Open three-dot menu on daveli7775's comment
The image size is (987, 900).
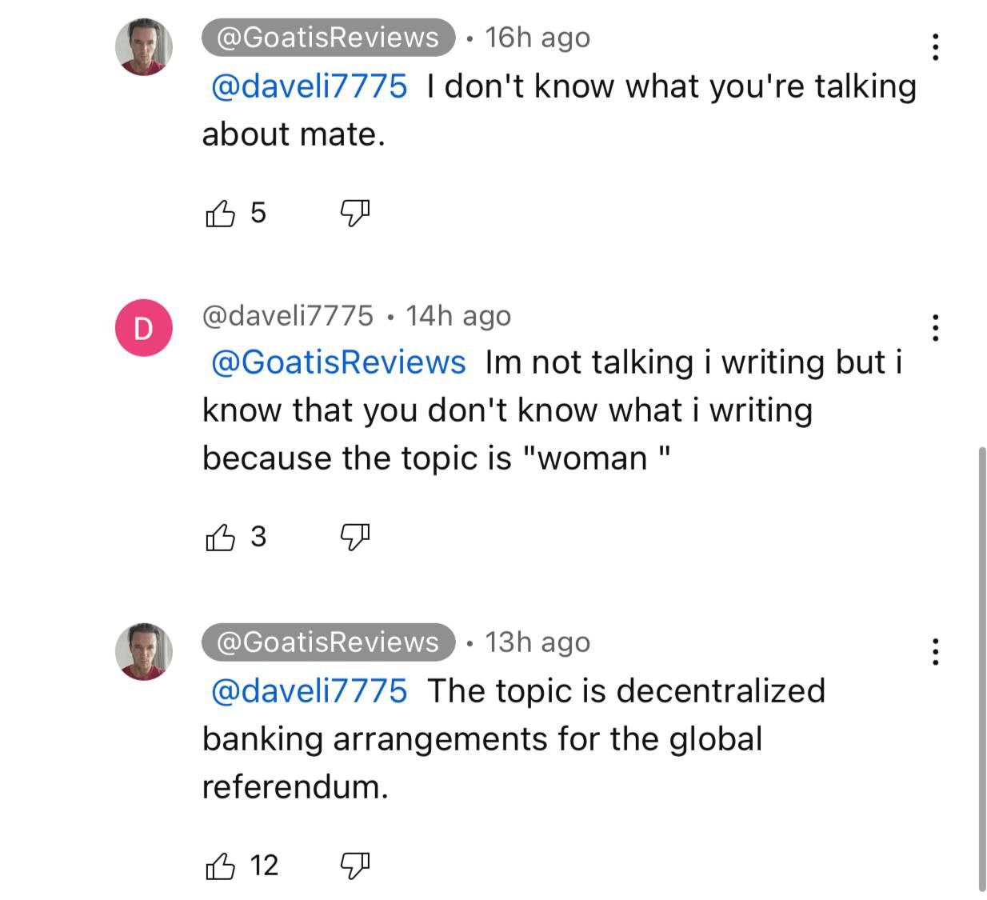tap(934, 327)
